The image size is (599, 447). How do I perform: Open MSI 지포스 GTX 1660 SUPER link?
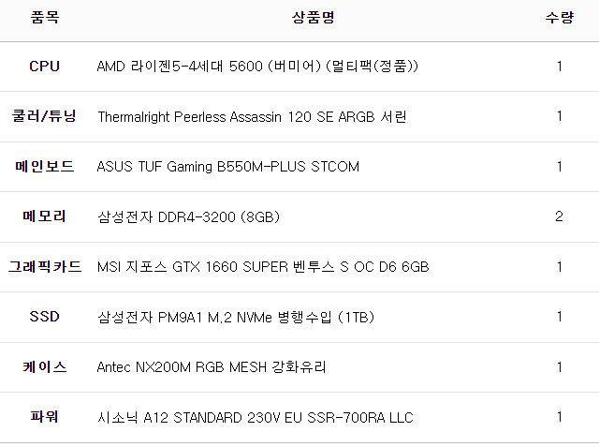(263, 267)
